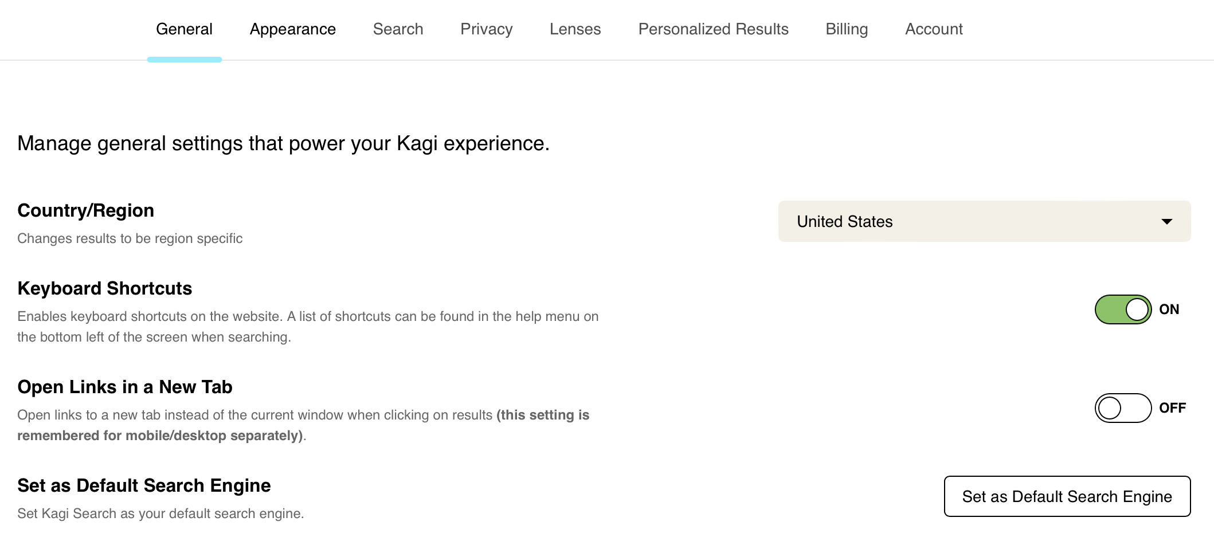Viewport: 1214px width, 541px height.
Task: Switch to the Appearance tab
Action: click(292, 29)
